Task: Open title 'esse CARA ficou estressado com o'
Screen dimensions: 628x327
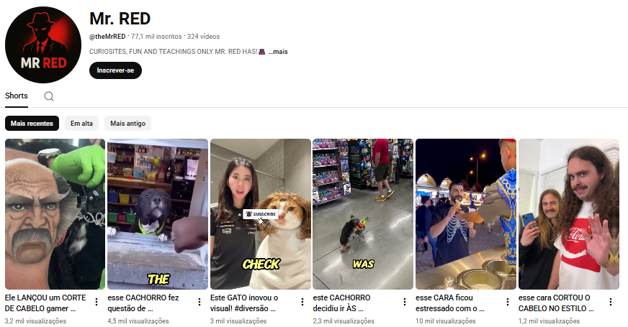Action: click(x=450, y=303)
